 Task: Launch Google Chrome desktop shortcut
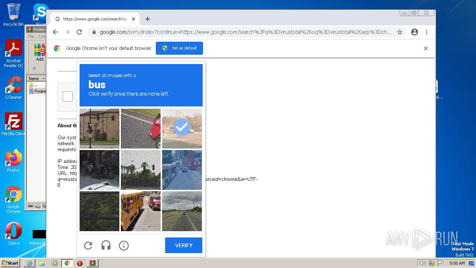(13, 200)
